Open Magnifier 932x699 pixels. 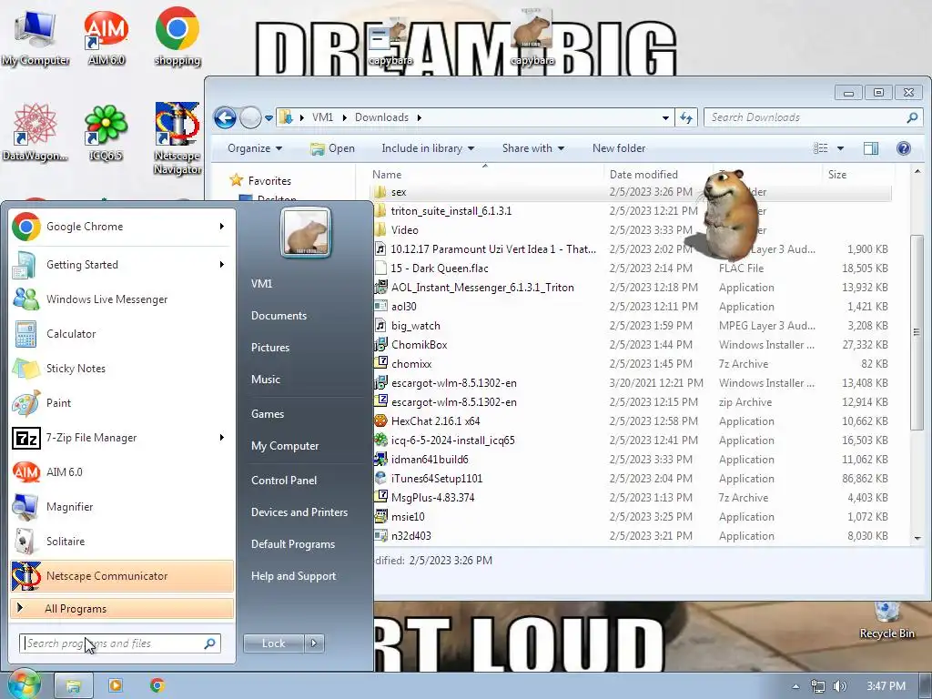[x=122, y=506]
